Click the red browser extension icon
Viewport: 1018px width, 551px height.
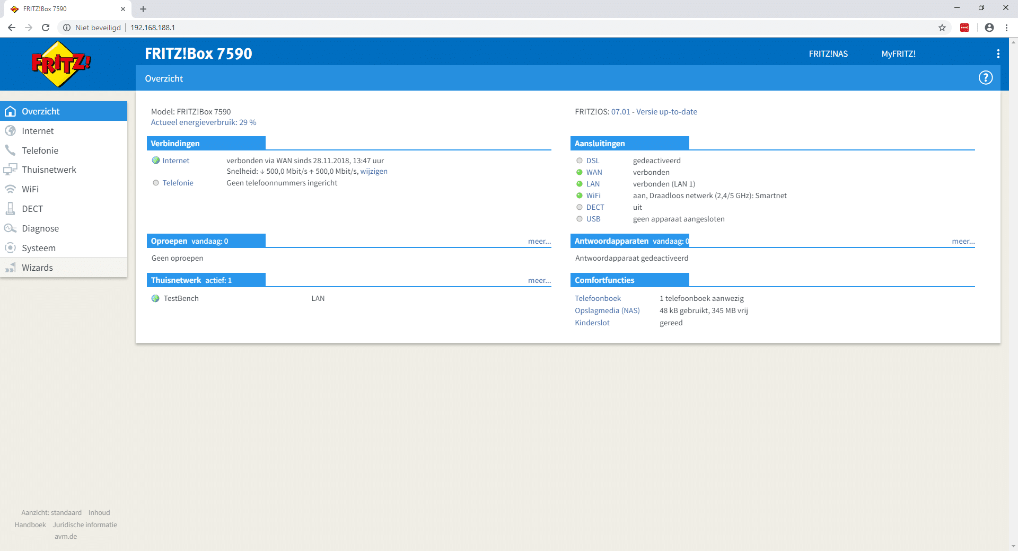pyautogui.click(x=964, y=28)
